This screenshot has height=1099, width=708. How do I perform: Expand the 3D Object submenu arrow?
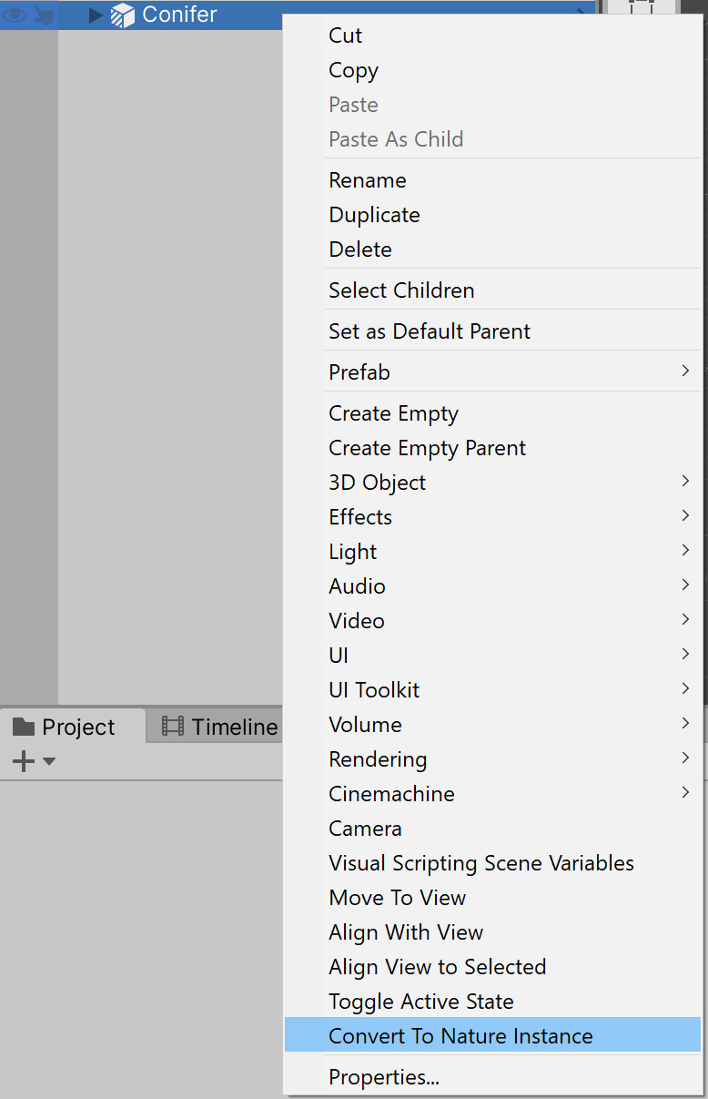coord(684,482)
